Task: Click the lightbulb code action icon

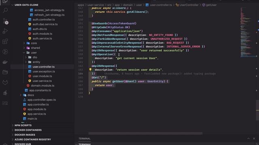Action: [90, 70]
